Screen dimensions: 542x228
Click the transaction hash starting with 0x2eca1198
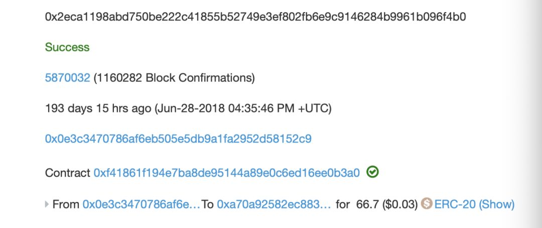(255, 16)
